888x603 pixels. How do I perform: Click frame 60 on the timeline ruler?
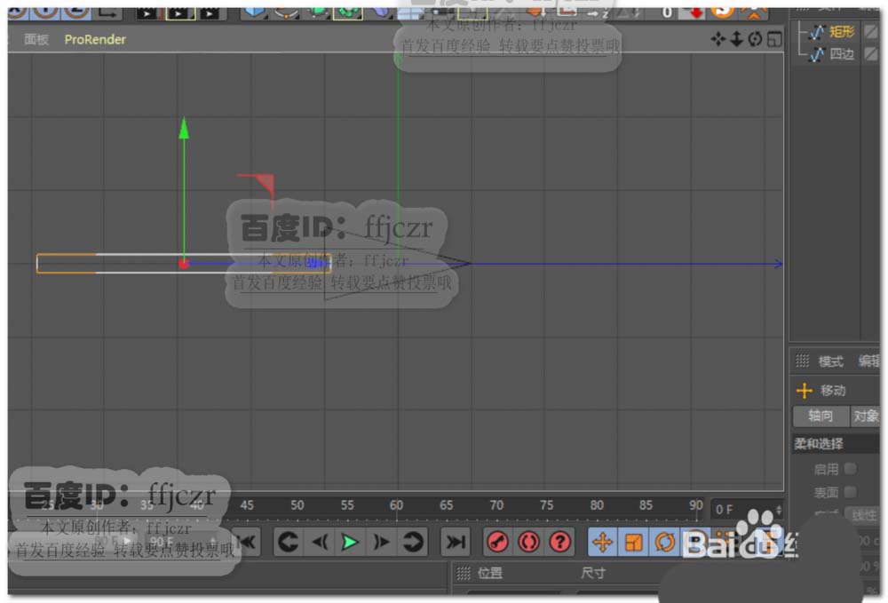(396, 505)
